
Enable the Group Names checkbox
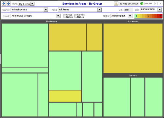pyautogui.click(x=65, y=16)
